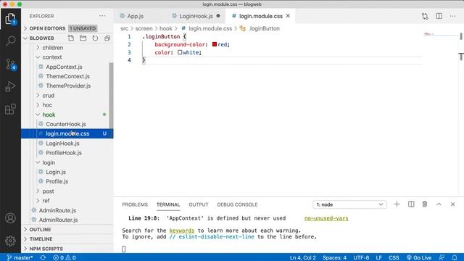Split the editor to the right
The width and height of the screenshot is (464, 261).
439,16
